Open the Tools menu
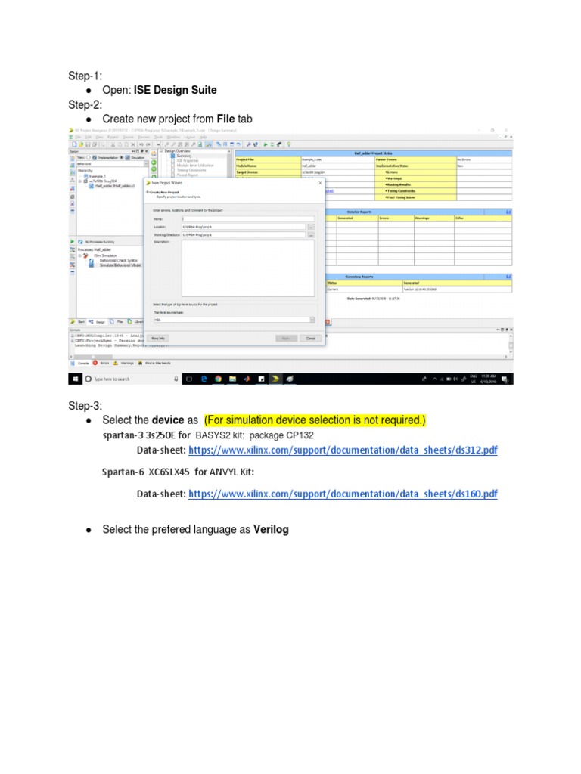Image resolution: width=581 pixels, height=774 pixels. (x=159, y=137)
